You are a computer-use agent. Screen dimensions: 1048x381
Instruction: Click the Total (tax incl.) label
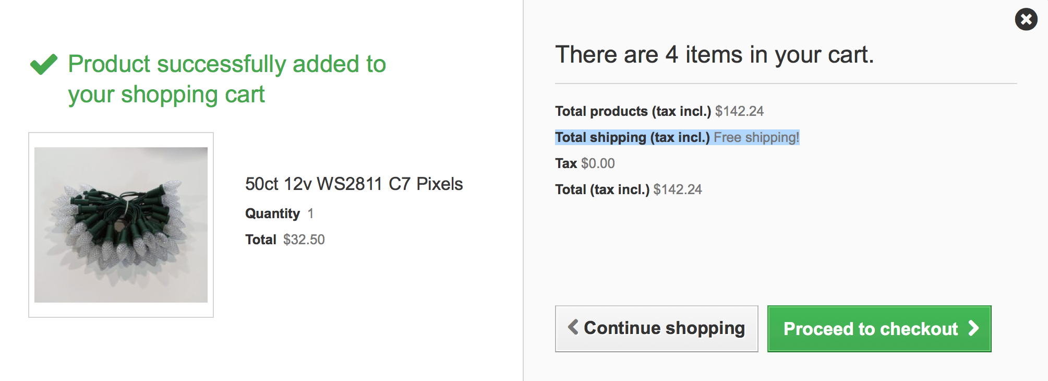coord(602,189)
